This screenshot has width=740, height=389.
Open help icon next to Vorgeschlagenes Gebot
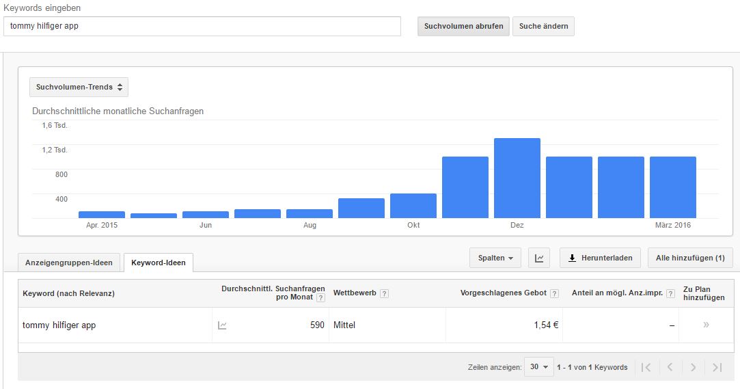(x=555, y=293)
